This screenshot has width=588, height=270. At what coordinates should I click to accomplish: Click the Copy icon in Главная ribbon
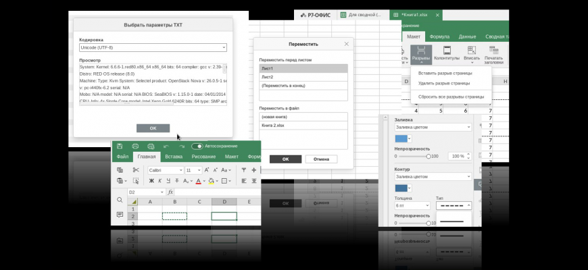[120, 170]
